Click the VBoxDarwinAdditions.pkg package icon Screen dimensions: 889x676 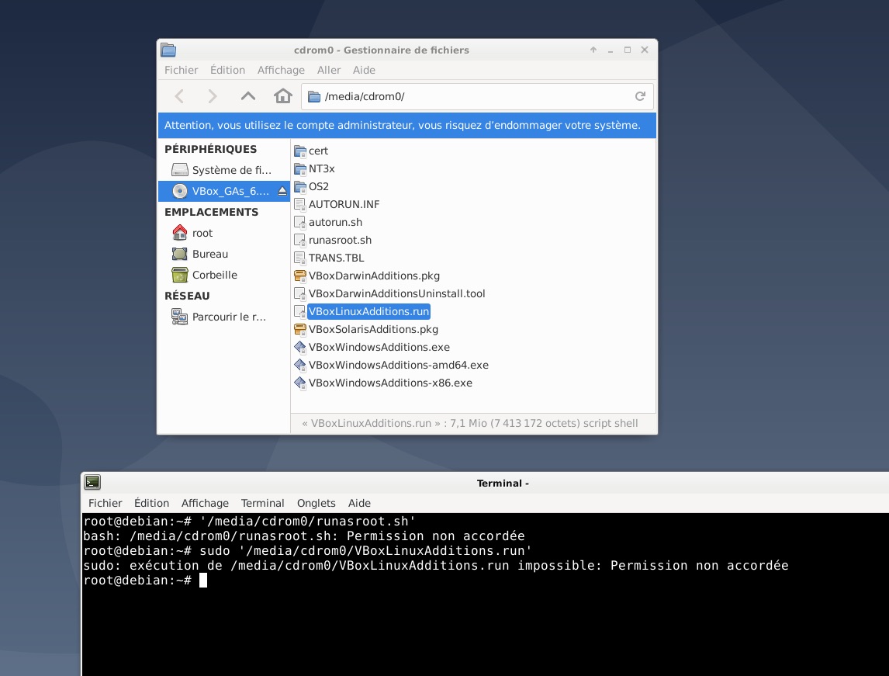300,276
